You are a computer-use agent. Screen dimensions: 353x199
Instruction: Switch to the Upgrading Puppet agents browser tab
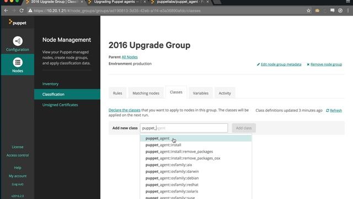116,2
